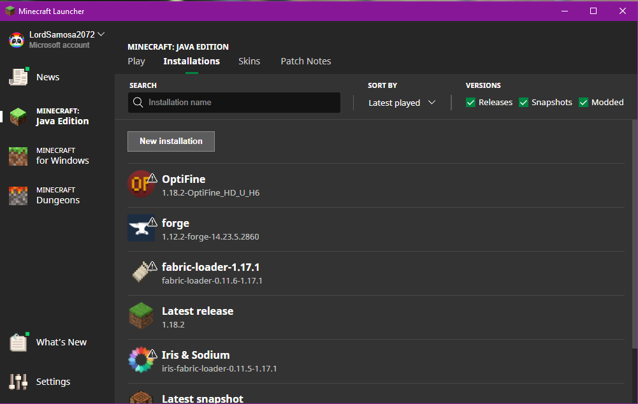The height and width of the screenshot is (404, 638).
Task: Click warning triangle on OptiFine
Action: click(x=152, y=178)
